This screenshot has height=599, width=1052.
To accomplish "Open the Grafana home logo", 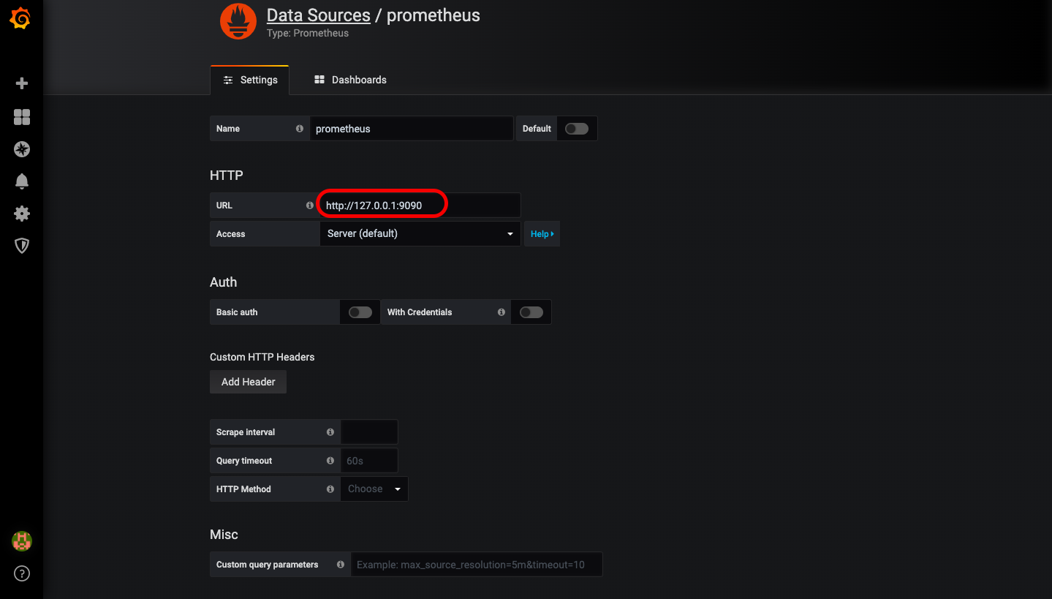I will 20,19.
